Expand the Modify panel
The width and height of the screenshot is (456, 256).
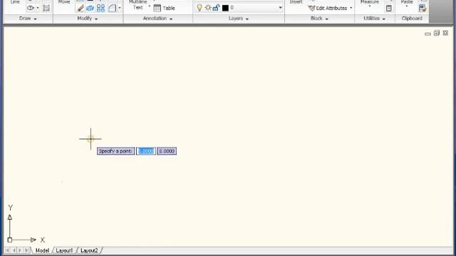[87, 18]
